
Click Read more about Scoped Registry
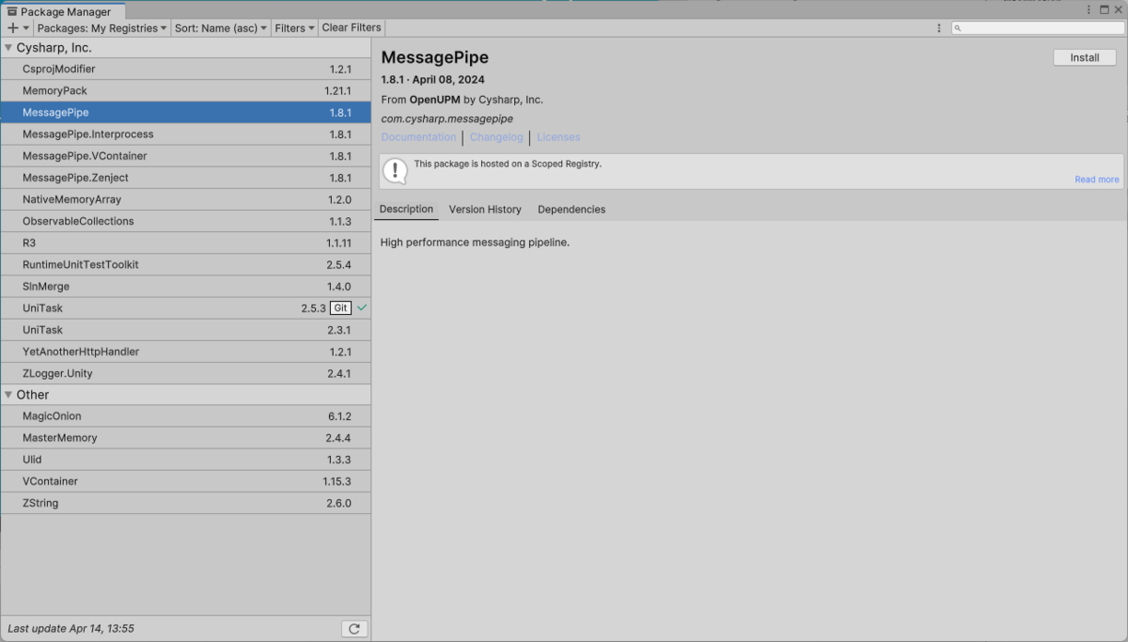tap(1097, 180)
